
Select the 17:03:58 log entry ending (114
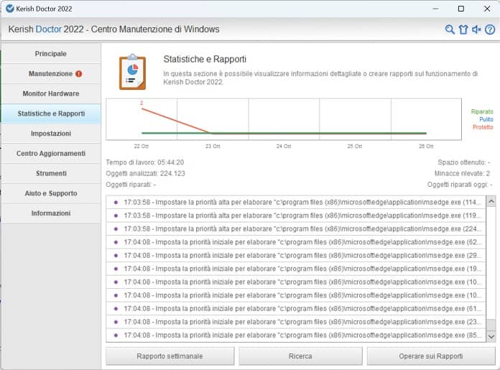click(295, 202)
